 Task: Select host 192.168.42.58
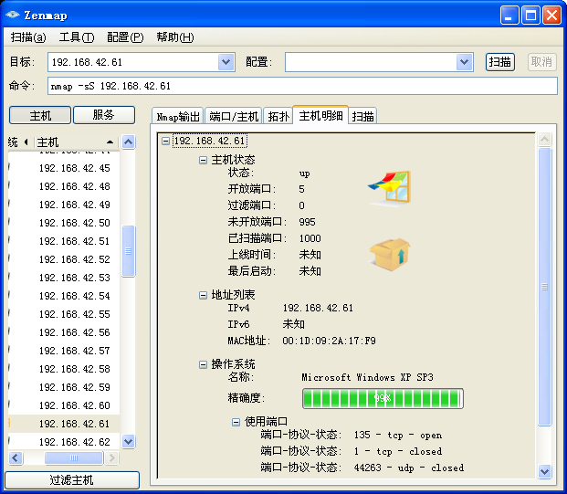pos(75,369)
